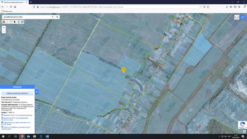This screenshot has height=139, width=247.
Task: Click the orange location marker on map
Action: [x=124, y=70]
